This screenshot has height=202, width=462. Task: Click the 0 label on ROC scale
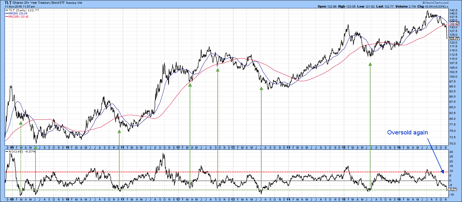click(x=451, y=181)
